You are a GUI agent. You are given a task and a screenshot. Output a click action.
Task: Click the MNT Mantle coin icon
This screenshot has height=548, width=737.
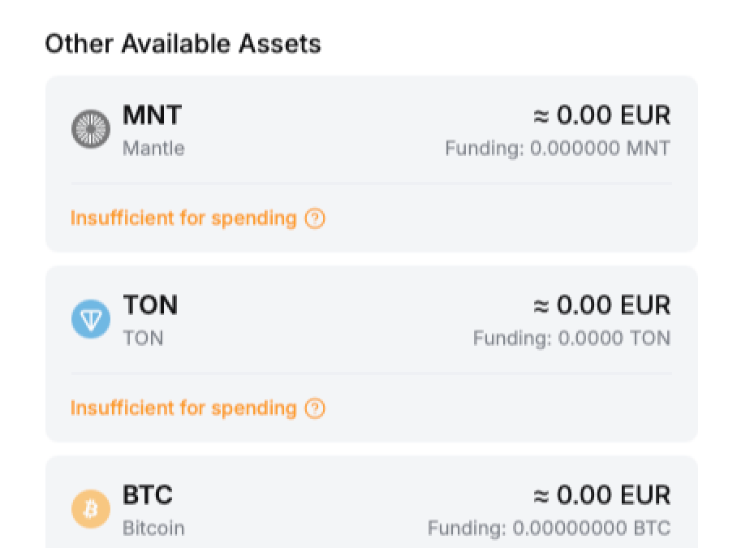click(90, 129)
